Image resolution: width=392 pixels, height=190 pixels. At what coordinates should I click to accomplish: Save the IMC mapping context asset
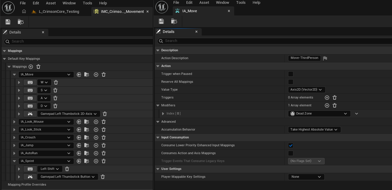(x=8, y=22)
